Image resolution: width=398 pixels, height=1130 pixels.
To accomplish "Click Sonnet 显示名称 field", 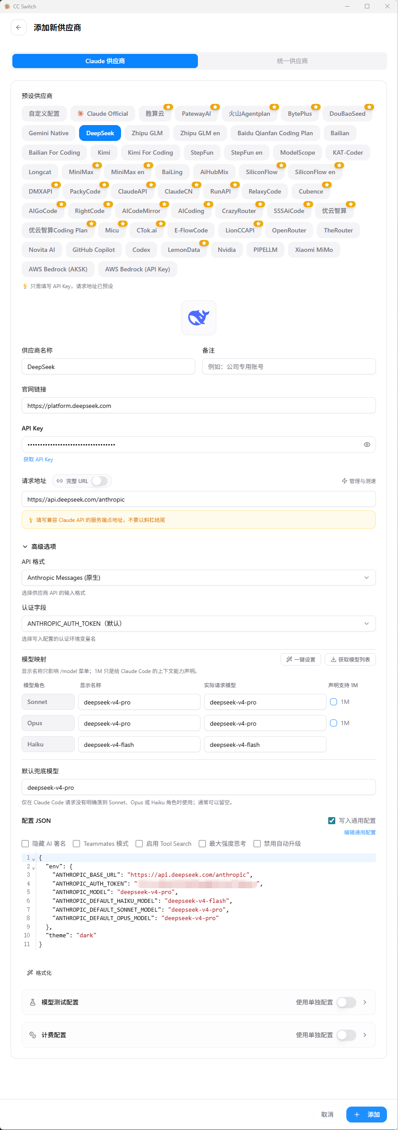I will (x=139, y=702).
